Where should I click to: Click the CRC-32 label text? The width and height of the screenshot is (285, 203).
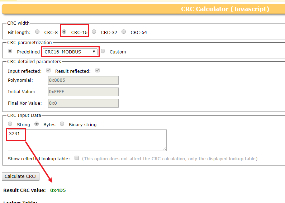click(109, 33)
